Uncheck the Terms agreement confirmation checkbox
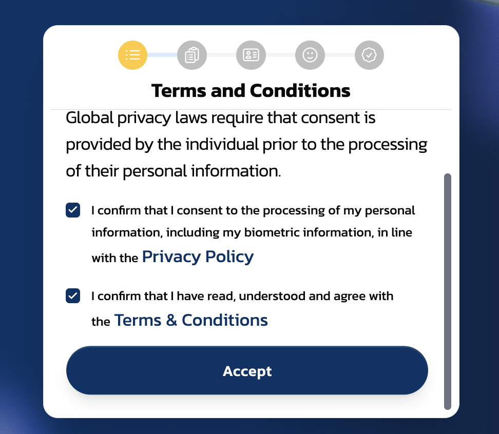499x434 pixels. tap(73, 295)
